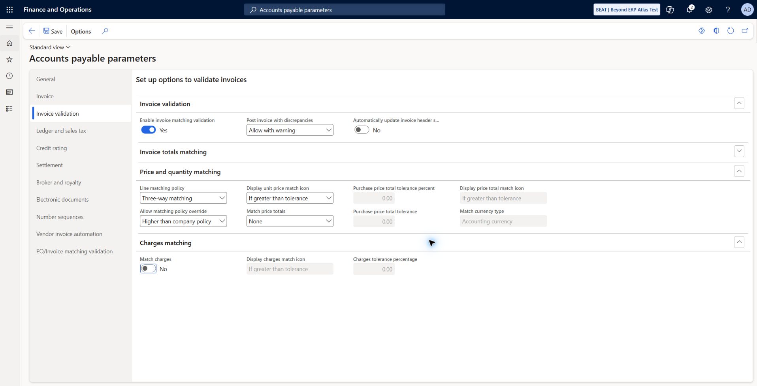The height and width of the screenshot is (386, 757).
Task: Click the Accounts payable parameters search box
Action: (345, 9)
